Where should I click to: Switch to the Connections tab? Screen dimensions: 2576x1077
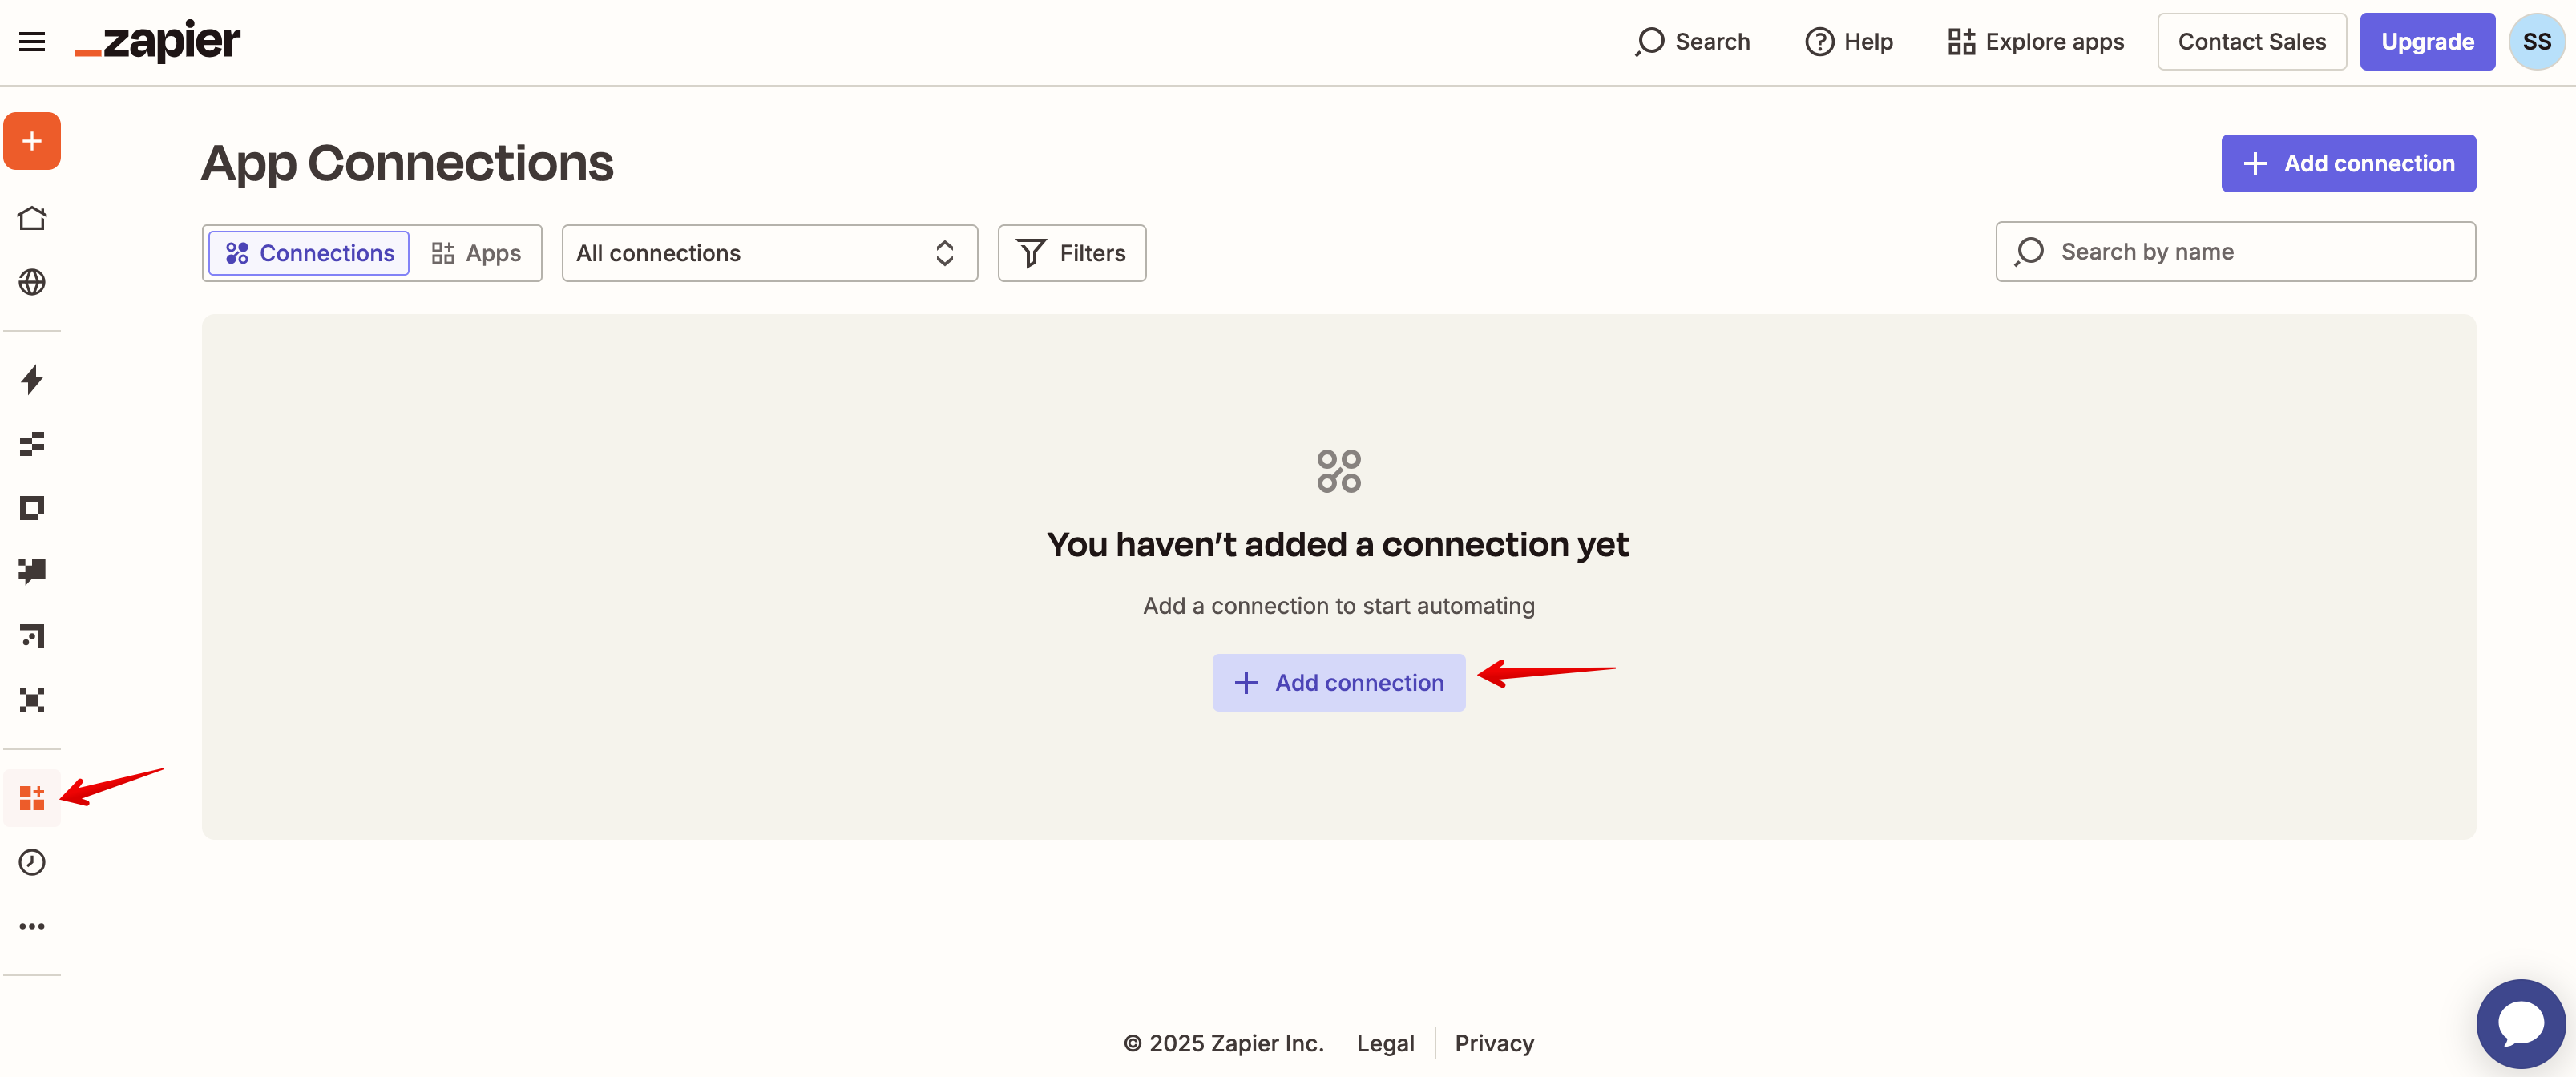coord(308,253)
